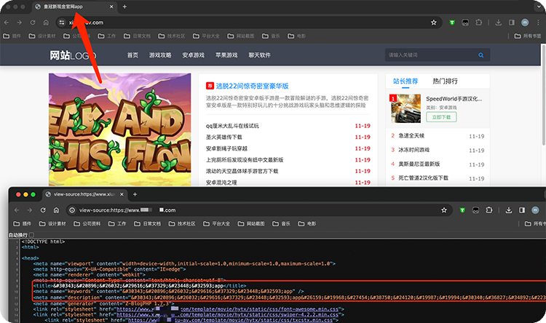Open 首页 in website navigation
This screenshot has width=546, height=323.
click(x=132, y=55)
